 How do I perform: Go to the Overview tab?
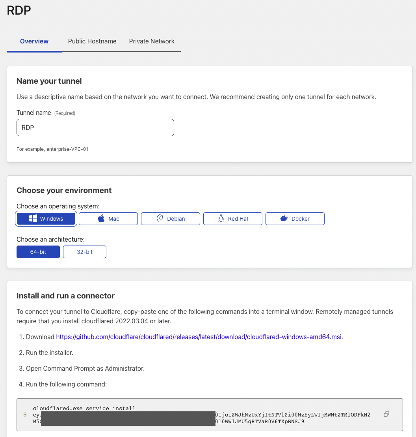[x=34, y=41]
